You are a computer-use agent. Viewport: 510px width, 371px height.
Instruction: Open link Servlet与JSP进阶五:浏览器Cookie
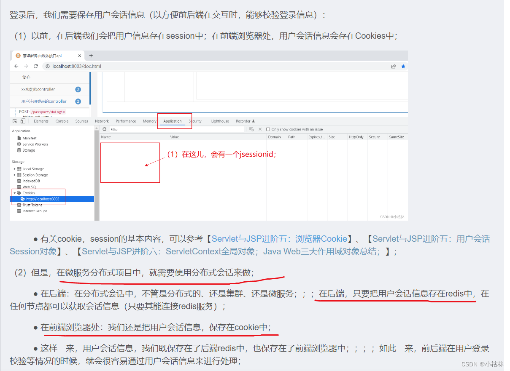point(279,239)
